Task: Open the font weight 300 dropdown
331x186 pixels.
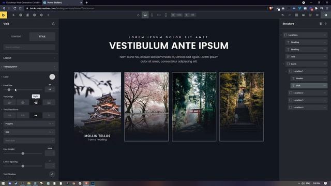Action: (29, 132)
